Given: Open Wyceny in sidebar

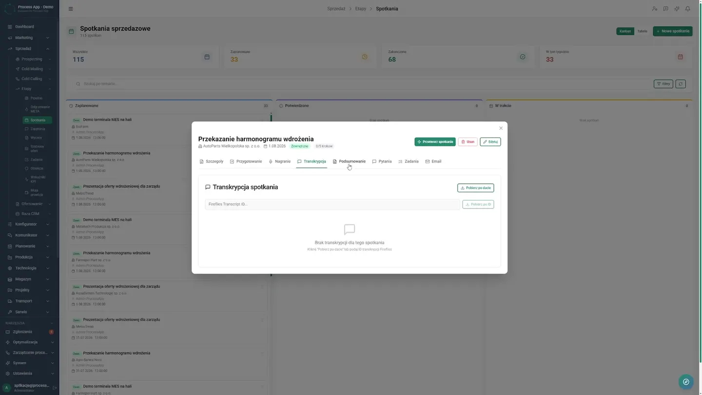Looking at the screenshot, I should [38, 138].
